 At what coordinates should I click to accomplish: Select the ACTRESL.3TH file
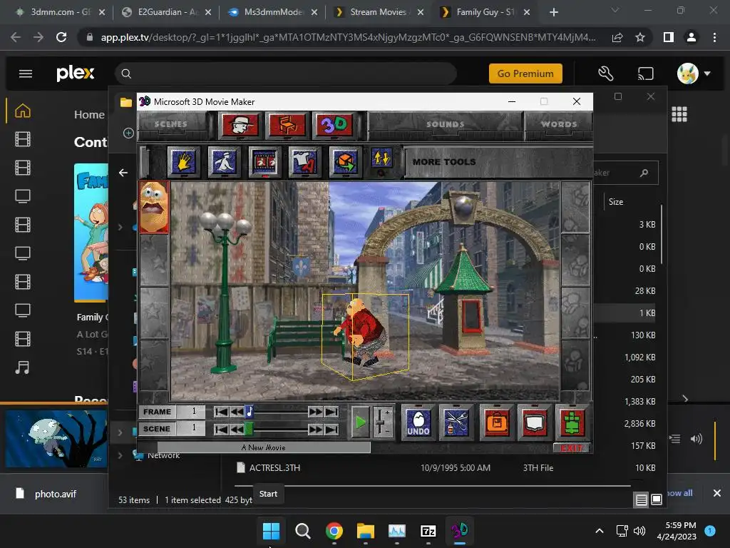tap(274, 468)
